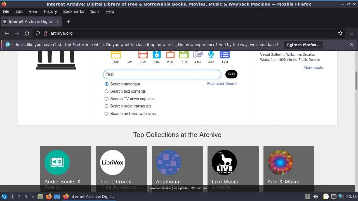The image size is (358, 201).
Task: Open the Audio Books & Poetry collection
Action: tap(66, 168)
